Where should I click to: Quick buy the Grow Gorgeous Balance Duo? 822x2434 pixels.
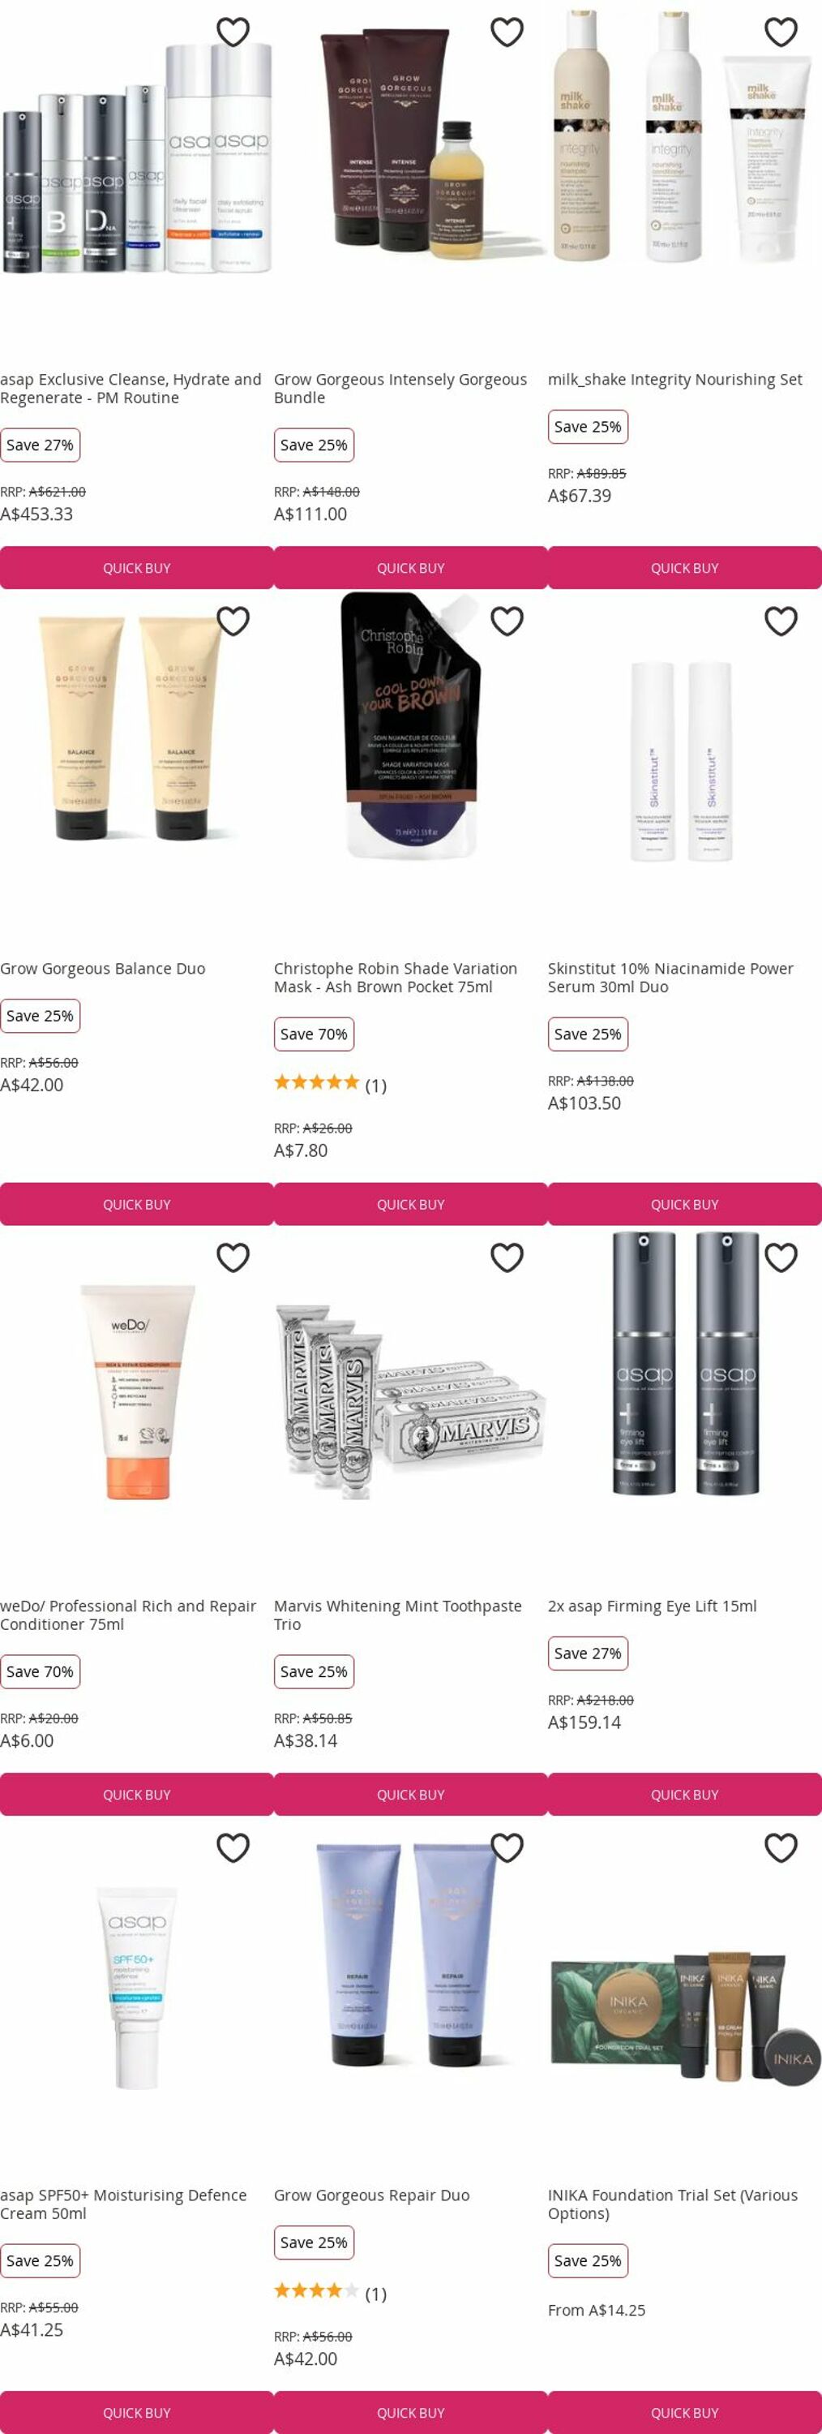coord(137,1205)
